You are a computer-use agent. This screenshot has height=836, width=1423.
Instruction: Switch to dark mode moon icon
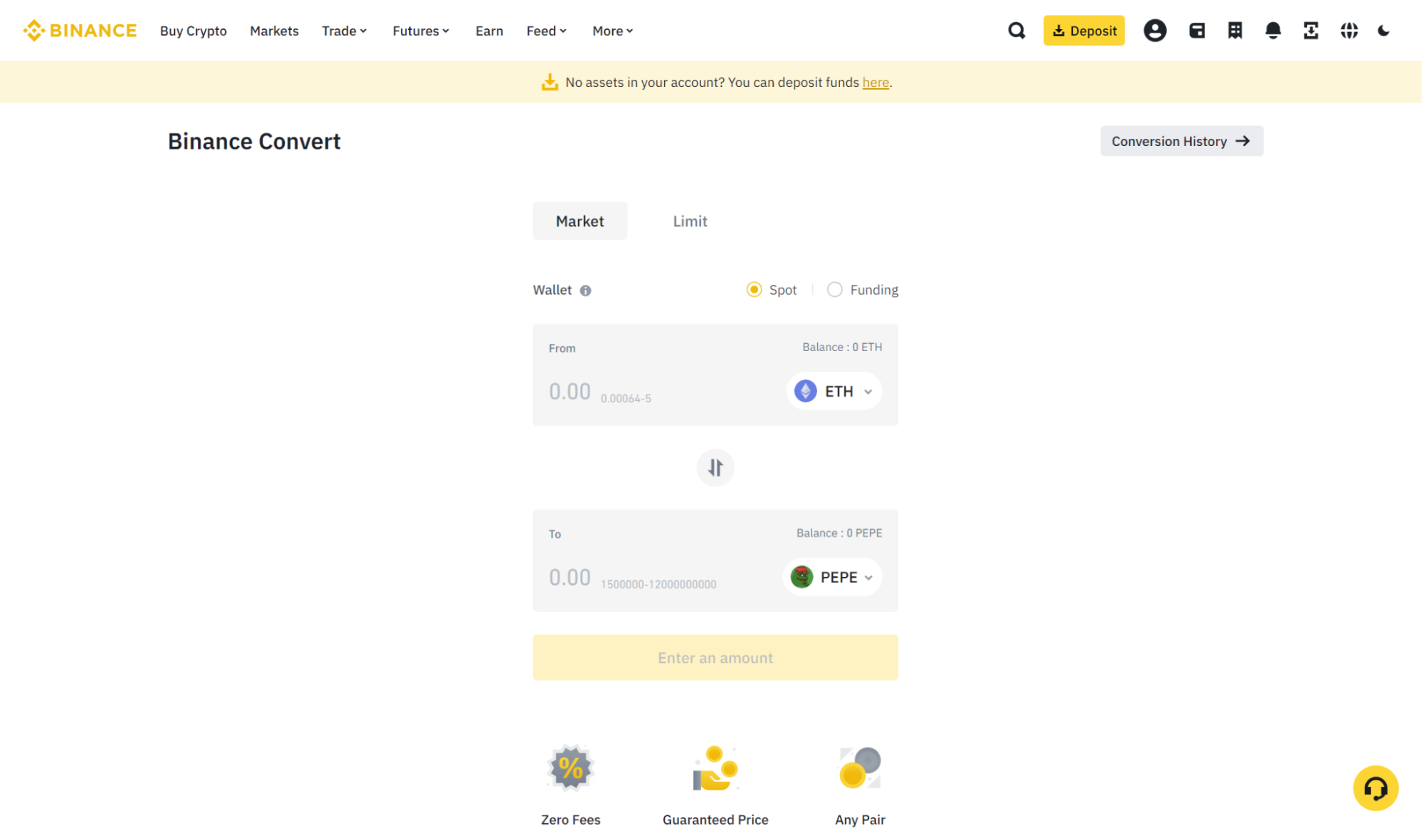click(1384, 31)
